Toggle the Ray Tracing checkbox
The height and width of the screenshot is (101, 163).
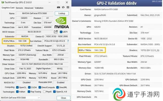tap(29, 92)
